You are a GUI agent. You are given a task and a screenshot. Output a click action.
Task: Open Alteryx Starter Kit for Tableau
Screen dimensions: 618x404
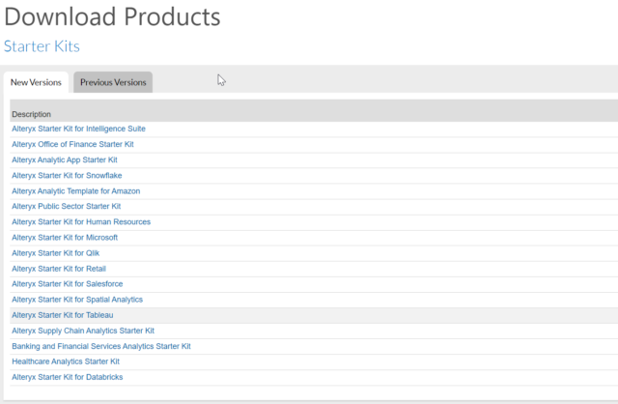[62, 315]
